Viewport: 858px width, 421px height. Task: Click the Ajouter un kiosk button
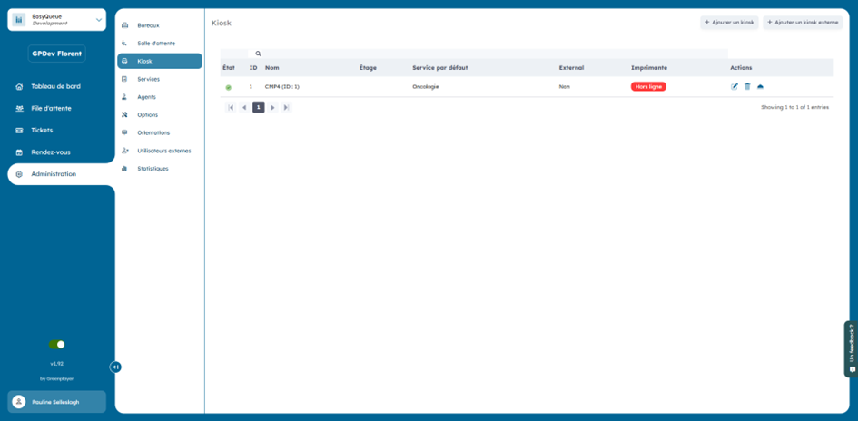[x=729, y=22]
